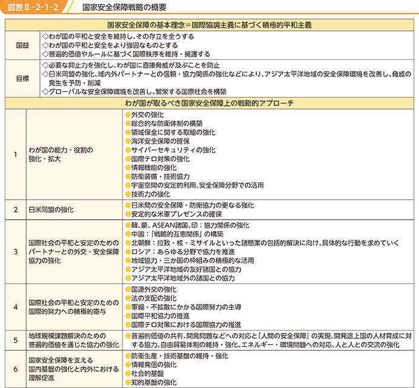The height and width of the screenshot is (388, 419).
Task: Click the bullet item 社会的基盤
Action: [x=144, y=373]
